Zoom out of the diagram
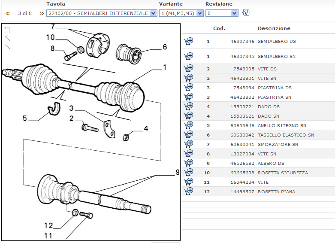The height and width of the screenshot is (243, 335). [x=7, y=46]
